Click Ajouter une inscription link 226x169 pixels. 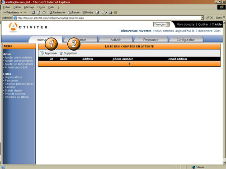[x=18, y=57]
